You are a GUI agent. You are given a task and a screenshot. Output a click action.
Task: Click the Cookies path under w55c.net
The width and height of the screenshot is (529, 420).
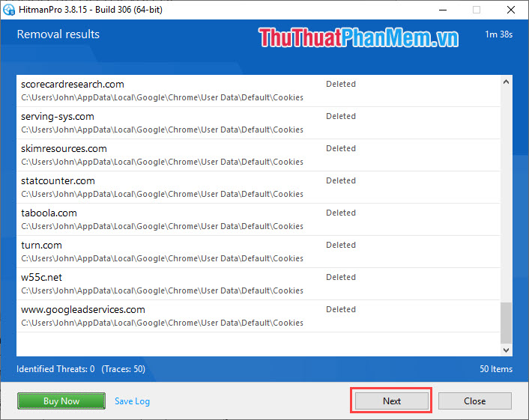163,290
